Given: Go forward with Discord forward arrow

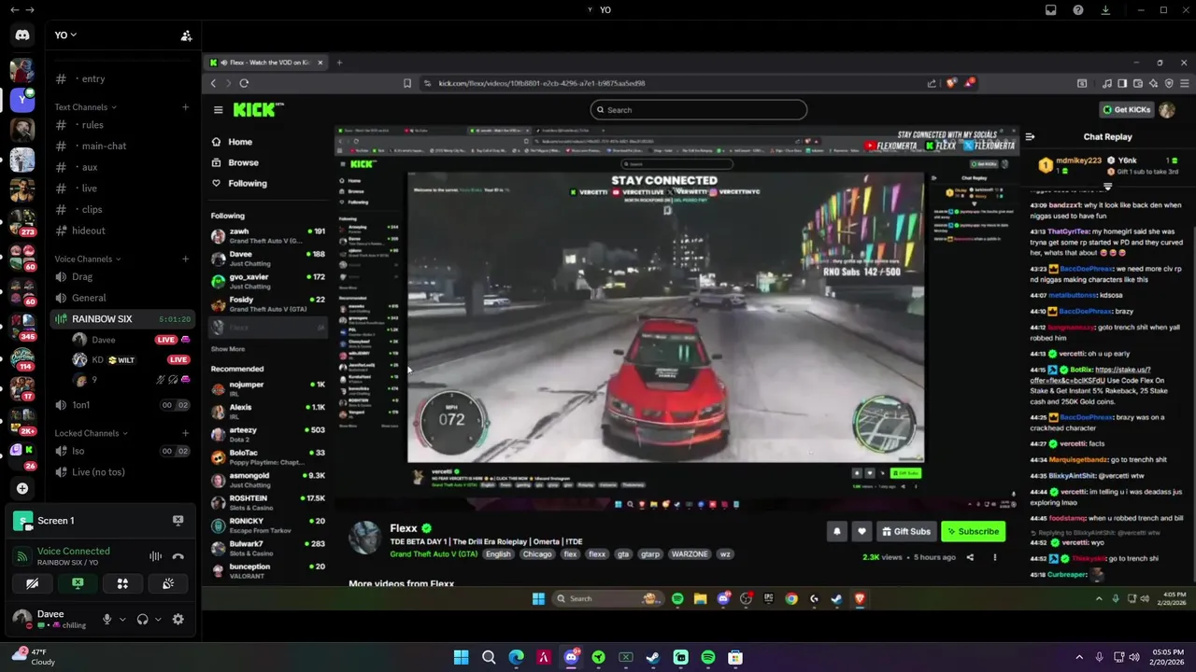Looking at the screenshot, I should point(30,9).
